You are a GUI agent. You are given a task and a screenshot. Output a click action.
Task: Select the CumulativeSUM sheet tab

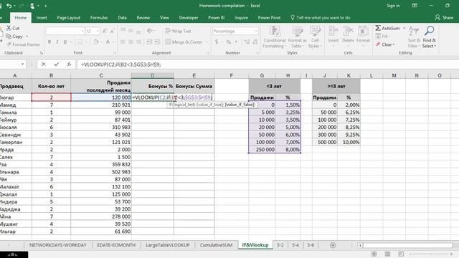click(x=216, y=245)
